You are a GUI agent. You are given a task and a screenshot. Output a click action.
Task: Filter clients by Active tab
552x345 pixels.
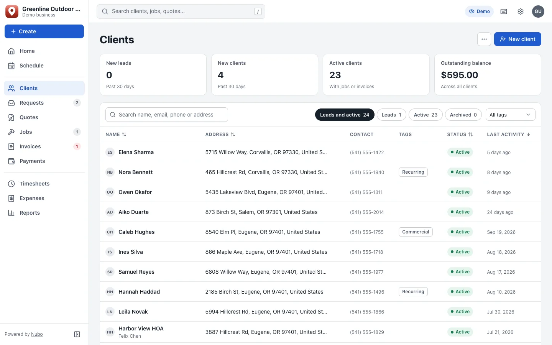click(426, 115)
